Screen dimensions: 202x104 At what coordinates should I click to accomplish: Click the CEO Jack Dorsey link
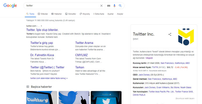(144, 75)
